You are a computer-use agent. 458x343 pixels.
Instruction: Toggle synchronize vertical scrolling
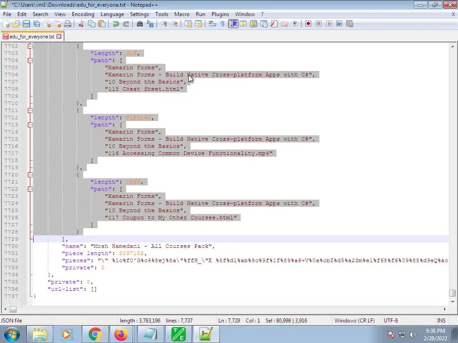[188, 24]
